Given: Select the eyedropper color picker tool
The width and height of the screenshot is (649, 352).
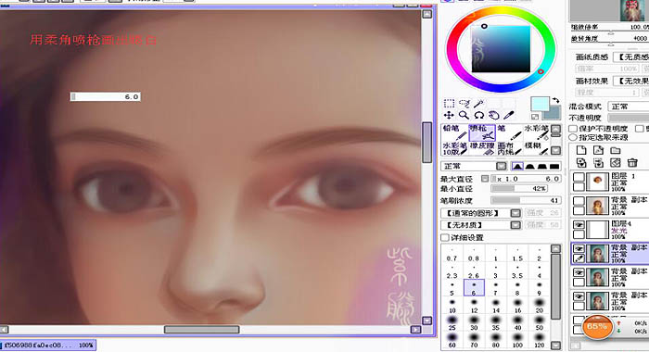Looking at the screenshot, I should tap(509, 116).
